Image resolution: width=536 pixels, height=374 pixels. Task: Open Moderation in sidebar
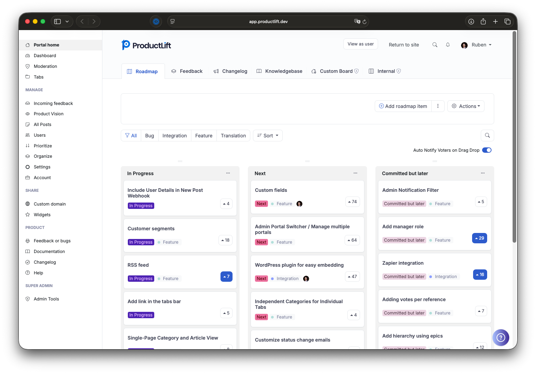[60, 66]
